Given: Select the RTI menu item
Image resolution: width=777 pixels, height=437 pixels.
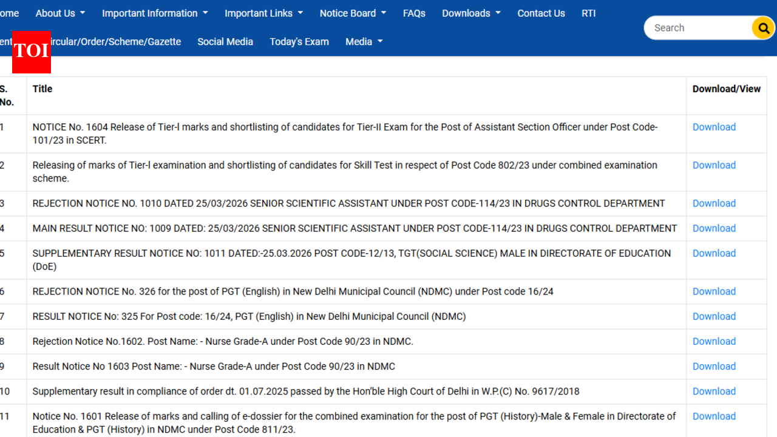Looking at the screenshot, I should [x=588, y=13].
